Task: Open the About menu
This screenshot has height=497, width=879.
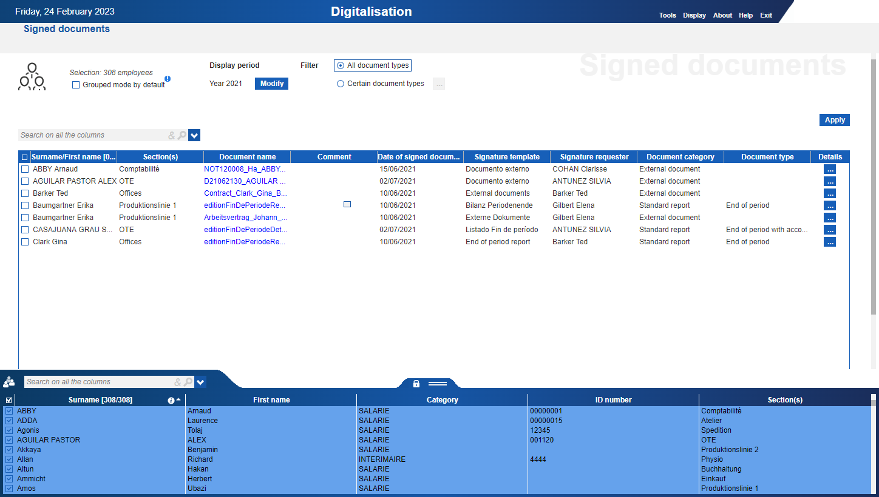Action: 722,15
